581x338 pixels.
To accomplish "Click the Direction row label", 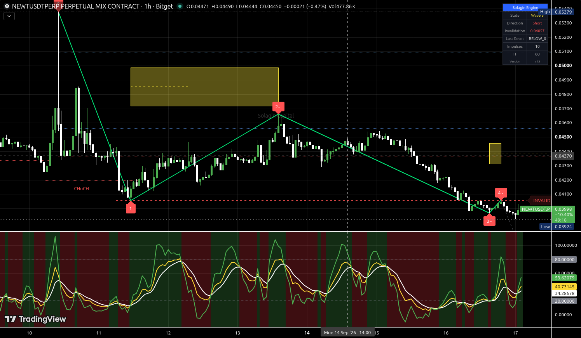I will pos(515,23).
